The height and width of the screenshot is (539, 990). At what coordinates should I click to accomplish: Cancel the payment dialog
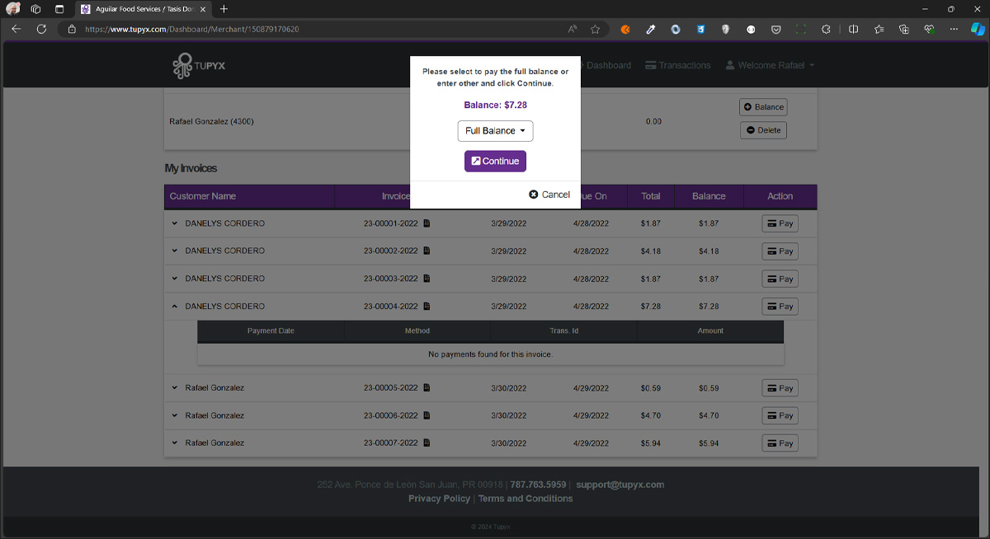coord(549,195)
